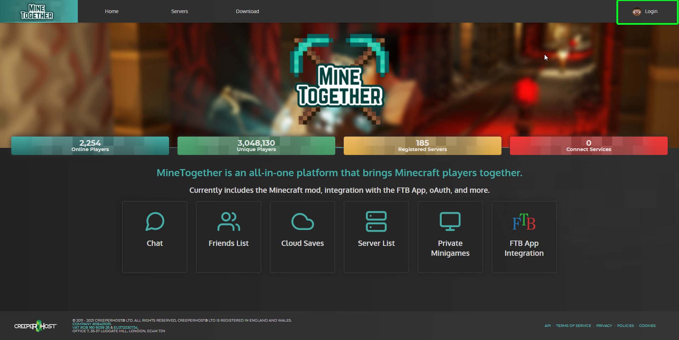Viewport: 679px width, 340px height.
Task: Open the Privacy footer link
Action: tap(604, 326)
